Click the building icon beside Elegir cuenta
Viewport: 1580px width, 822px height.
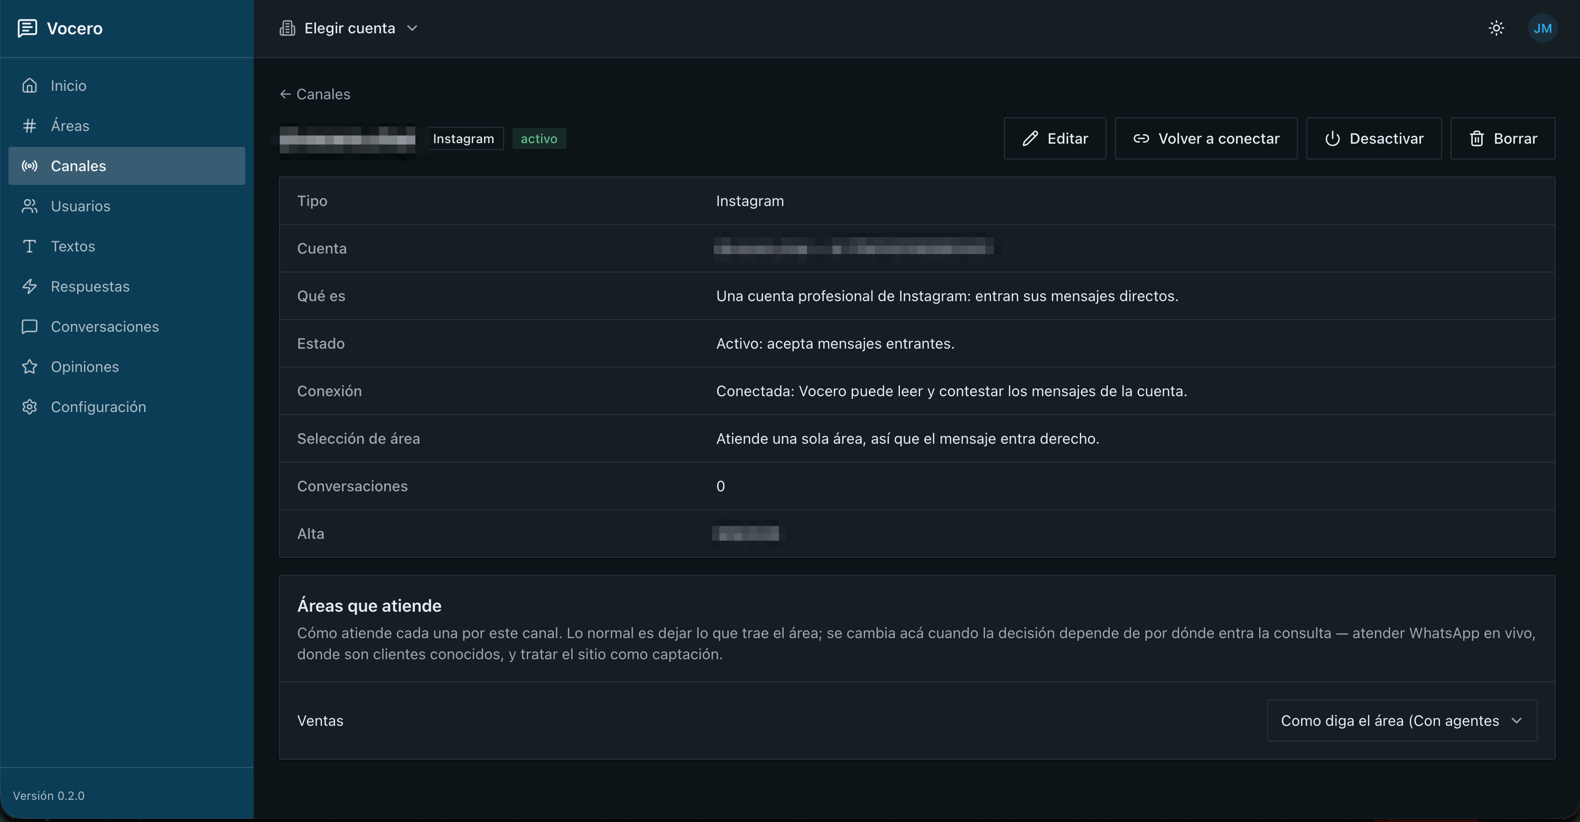pos(287,28)
